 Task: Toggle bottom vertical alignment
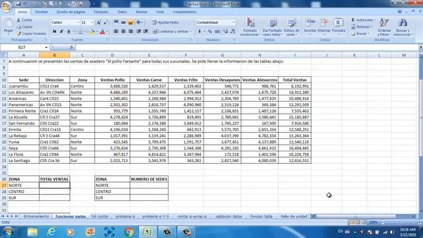tap(131, 22)
